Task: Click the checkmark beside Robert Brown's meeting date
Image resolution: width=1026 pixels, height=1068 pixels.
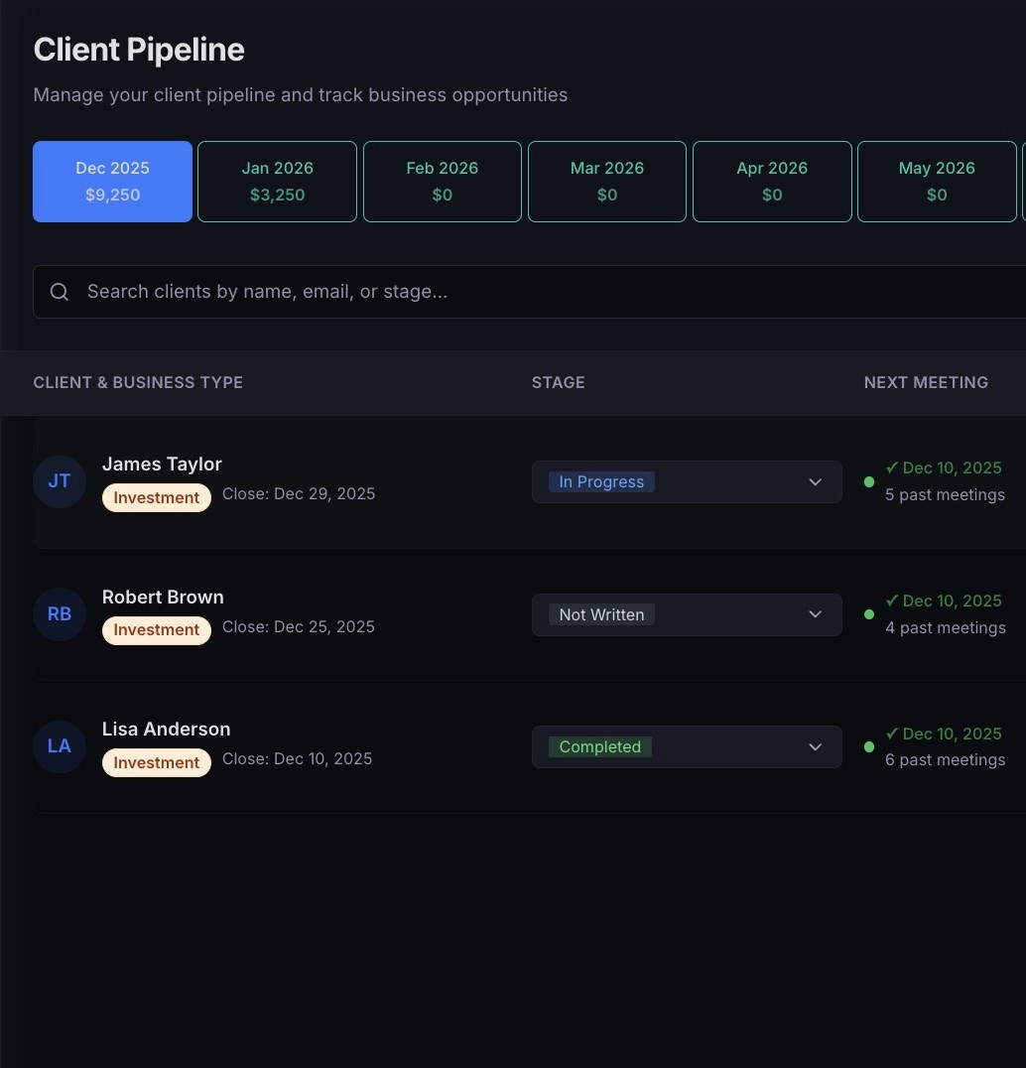Action: coord(891,601)
